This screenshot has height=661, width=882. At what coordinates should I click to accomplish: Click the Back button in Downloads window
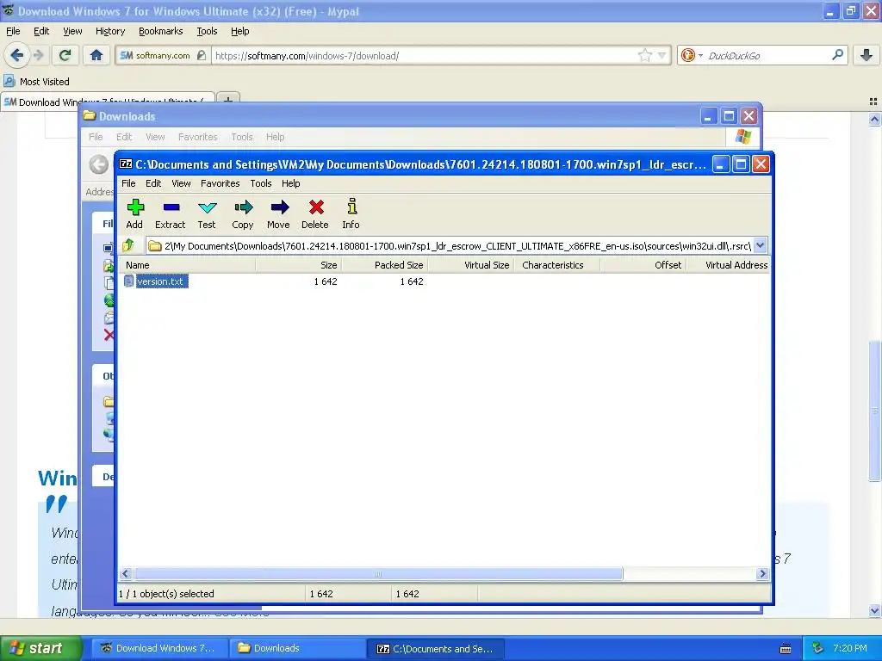coord(99,164)
